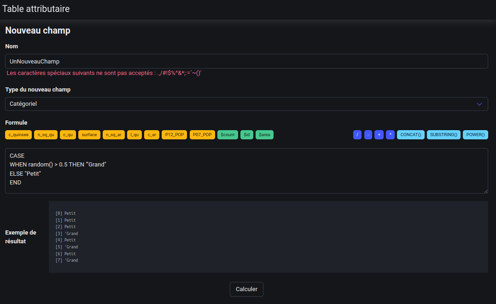The image size is (496, 304).
Task: Insert the plus operator
Action: click(379, 135)
